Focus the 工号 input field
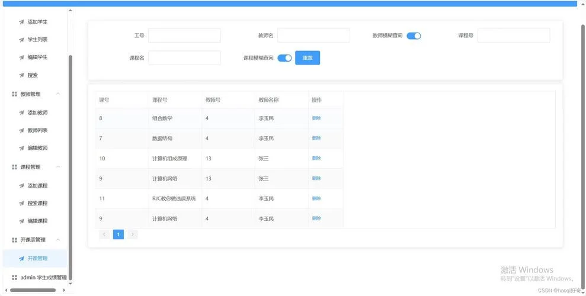Image resolution: width=586 pixels, height=296 pixels. click(185, 36)
